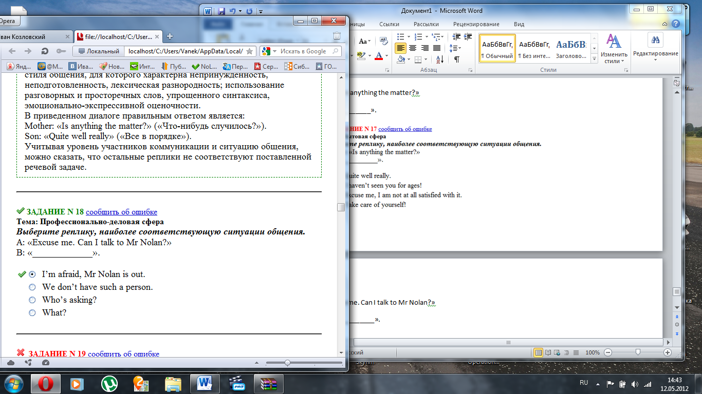Switch Word to full-screen reading view
This screenshot has width=702, height=394.
coord(548,352)
